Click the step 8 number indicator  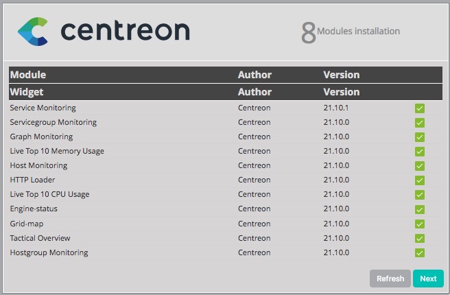click(309, 32)
